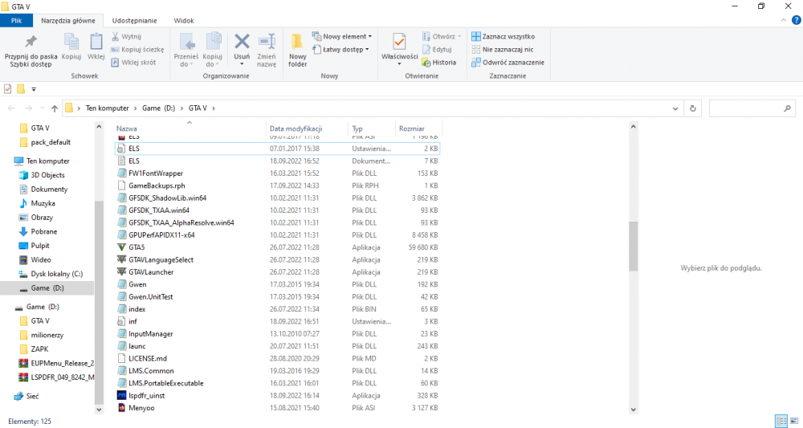803x428 pixels.
Task: Choose Kopiuj ścieżkę command
Action: coord(138,49)
